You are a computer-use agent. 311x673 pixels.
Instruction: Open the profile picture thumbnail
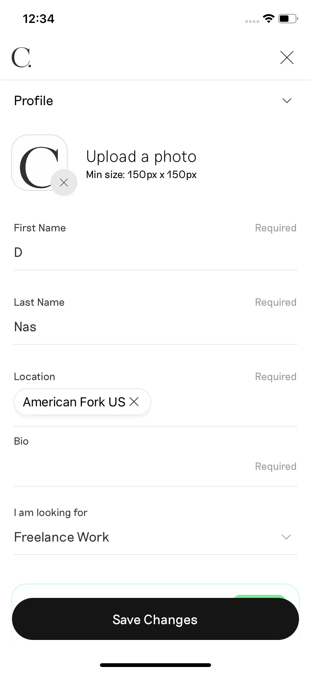tap(39, 163)
